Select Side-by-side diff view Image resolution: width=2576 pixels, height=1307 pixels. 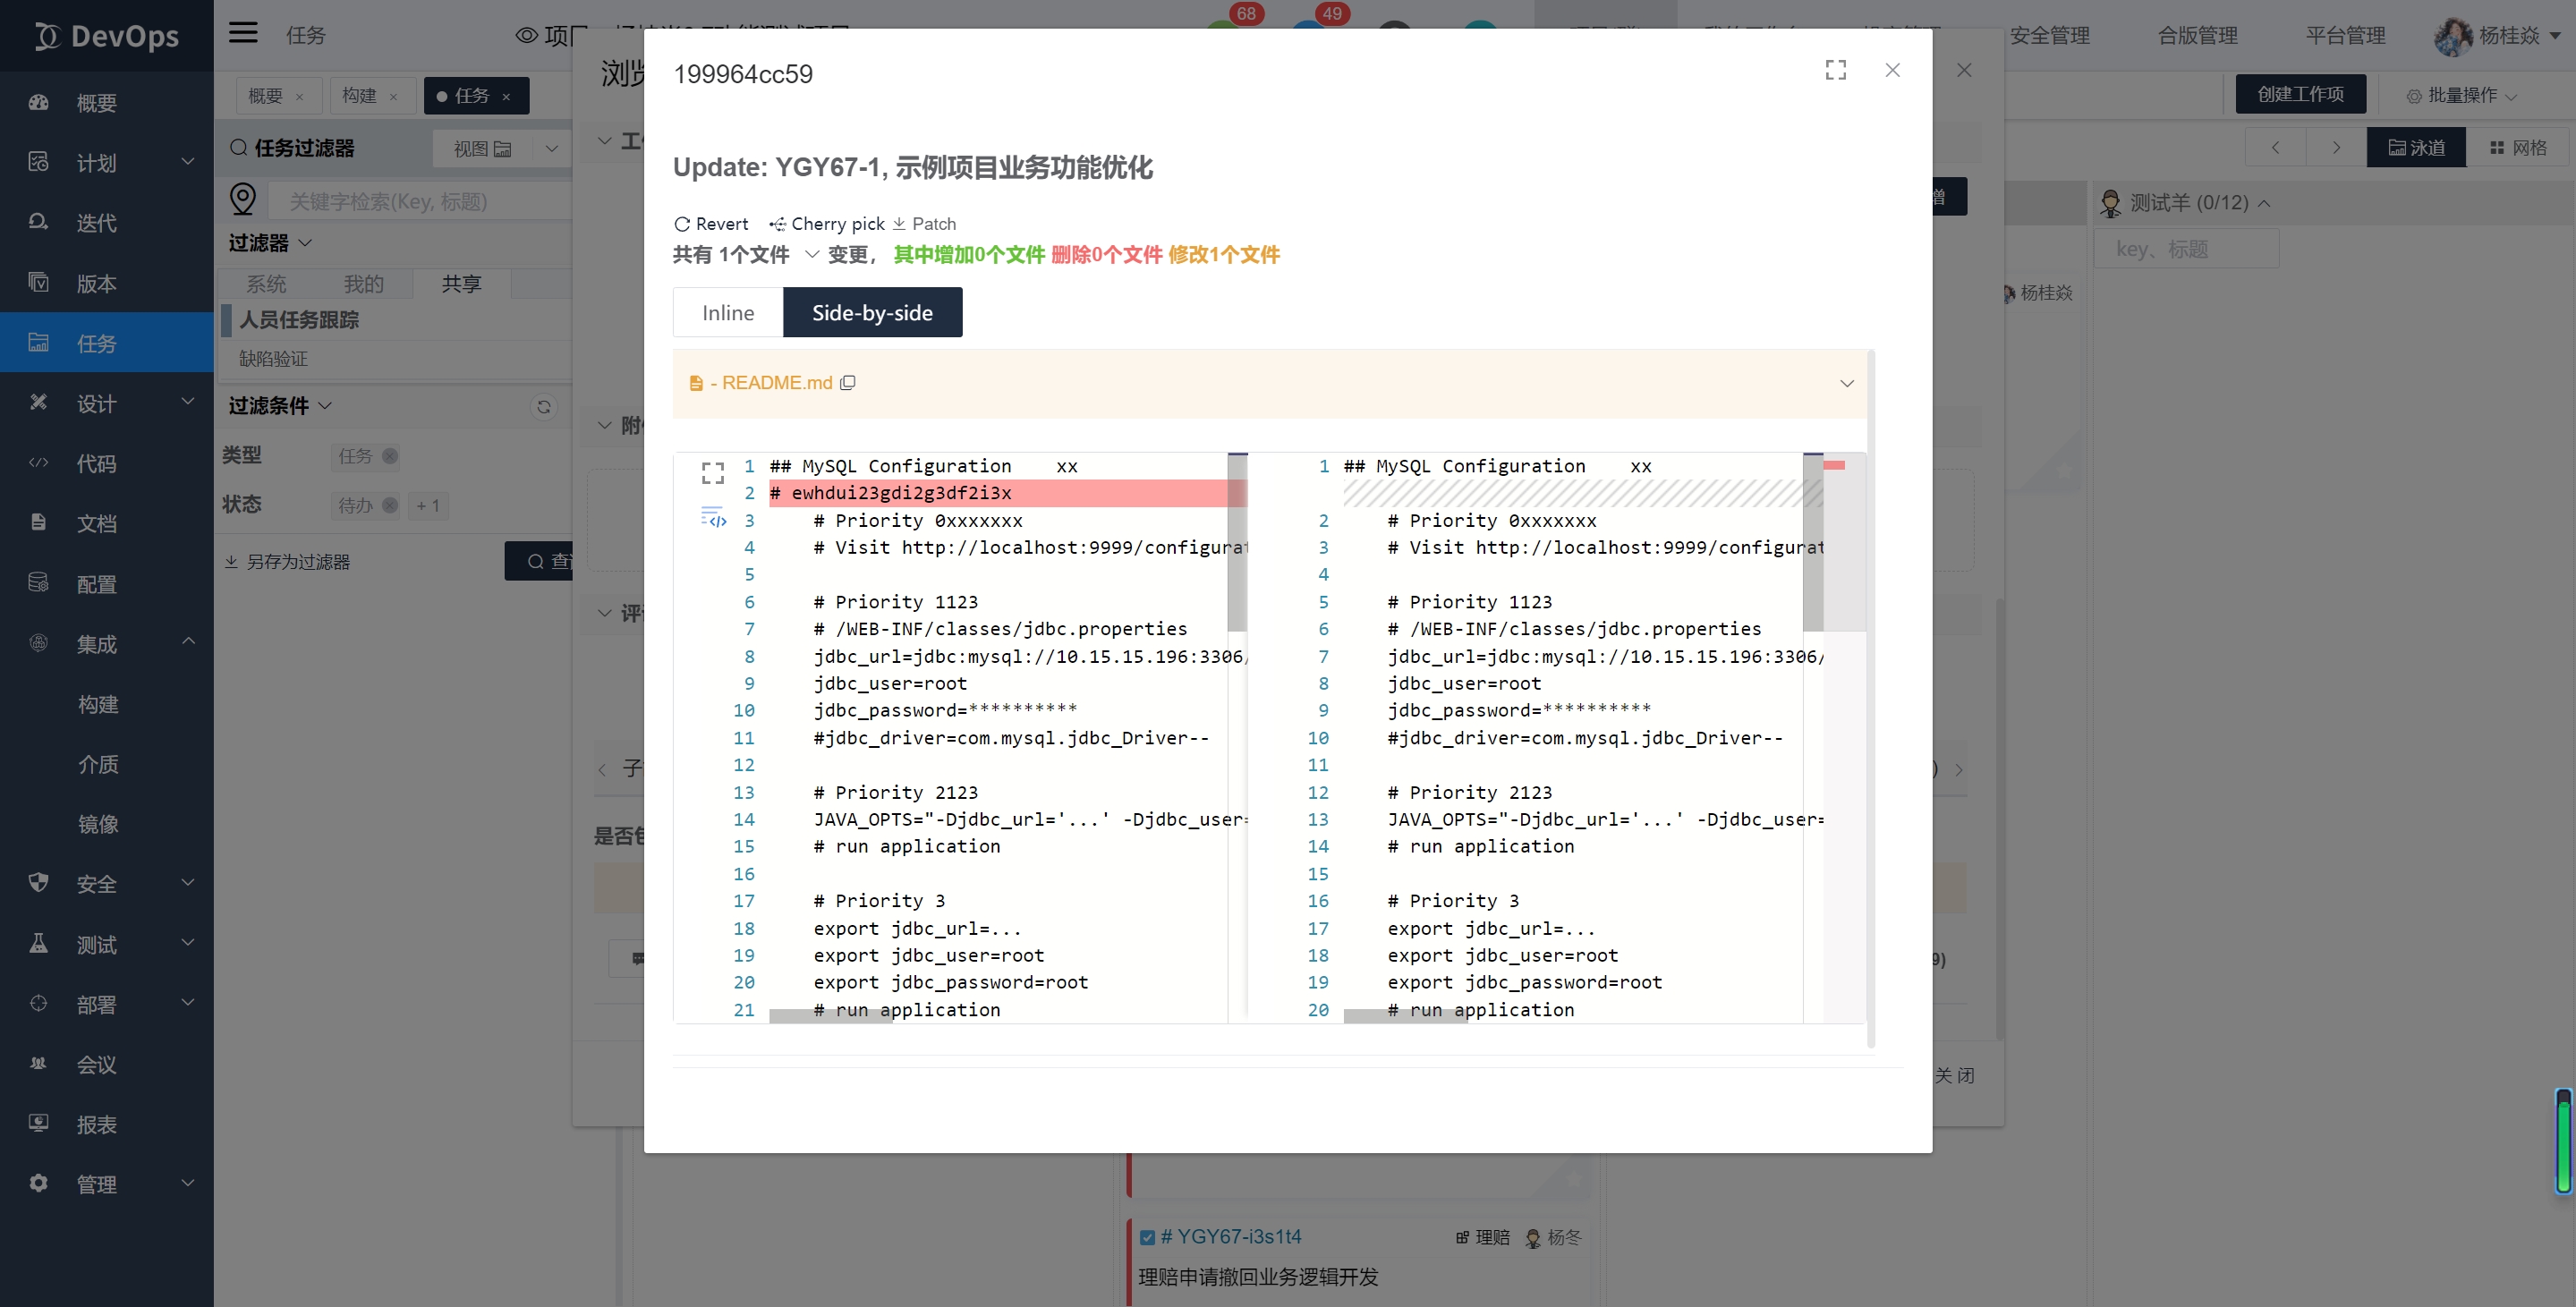tap(872, 313)
